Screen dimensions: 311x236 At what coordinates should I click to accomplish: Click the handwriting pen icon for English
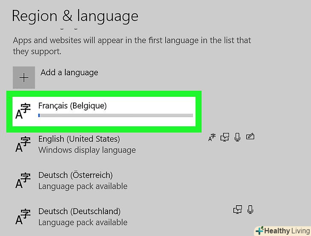coord(250,137)
